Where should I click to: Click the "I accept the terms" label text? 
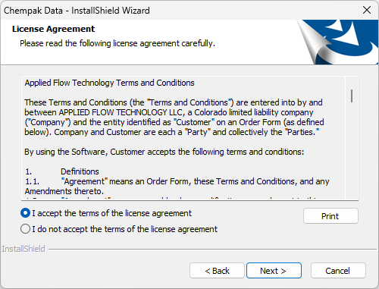(111, 213)
